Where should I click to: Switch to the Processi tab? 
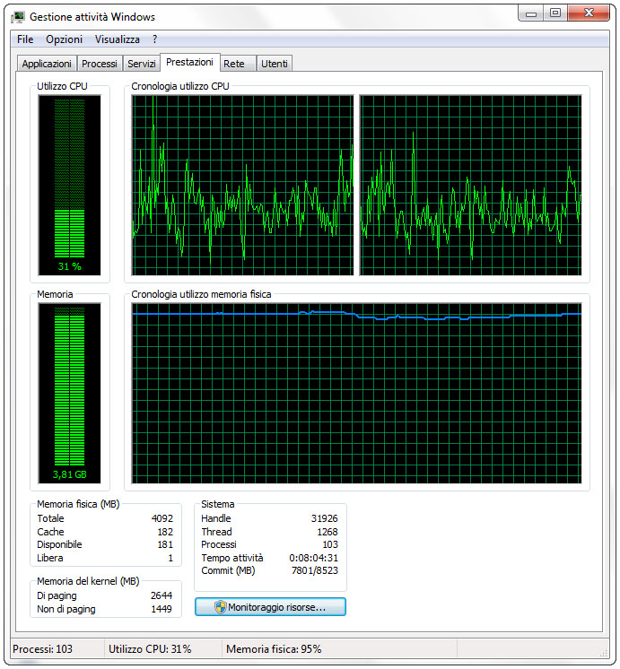pos(99,64)
